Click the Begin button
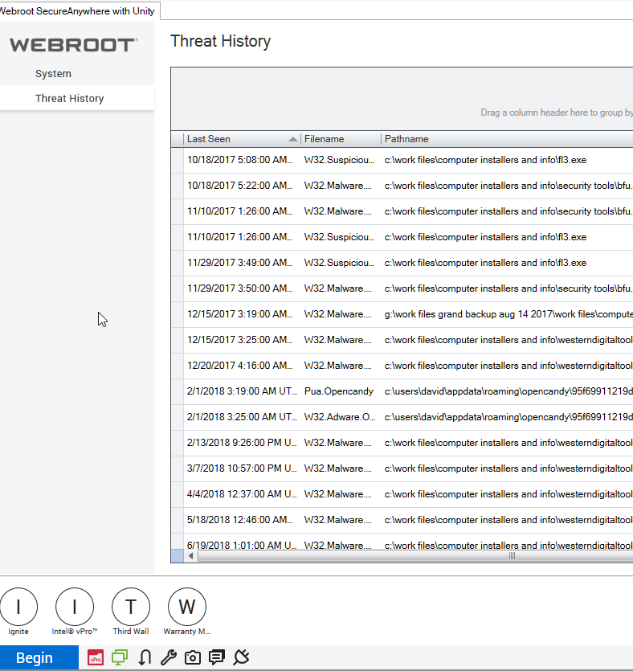The width and height of the screenshot is (633, 671). pyautogui.click(x=39, y=657)
